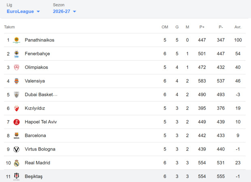
Task: Click the Kızılyıldız team logo
Action: tap(17, 108)
